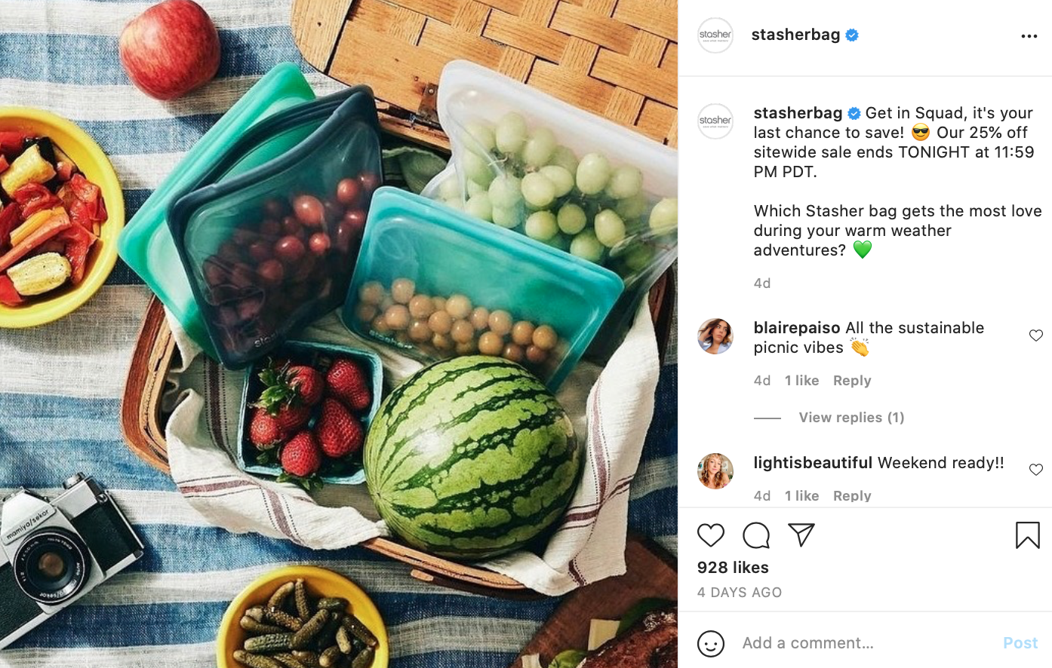Open the emoji picker in the comment bar
1052x668 pixels.
click(x=710, y=643)
